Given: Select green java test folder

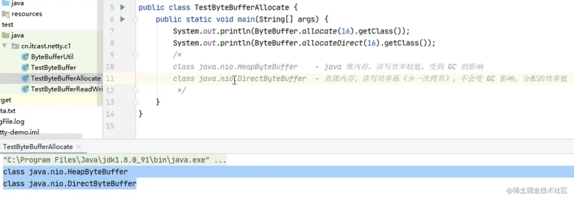Looking at the screenshot, I should click(17, 35).
